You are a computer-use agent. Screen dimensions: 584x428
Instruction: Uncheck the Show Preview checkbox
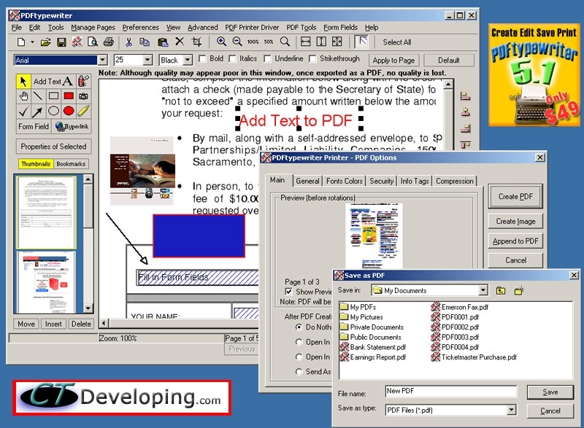pos(288,291)
